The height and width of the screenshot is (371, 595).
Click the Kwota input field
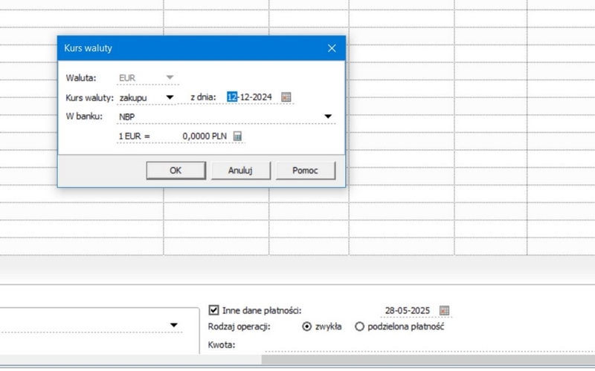(430, 345)
